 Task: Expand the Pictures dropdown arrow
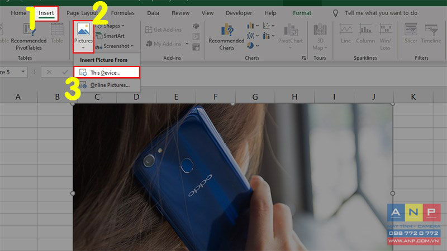pyautogui.click(x=83, y=47)
